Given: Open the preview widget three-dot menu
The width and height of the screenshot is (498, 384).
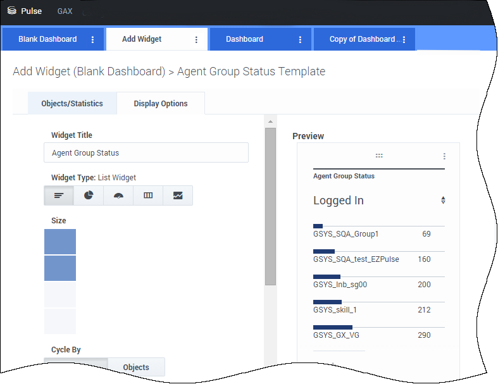Looking at the screenshot, I should (x=444, y=156).
